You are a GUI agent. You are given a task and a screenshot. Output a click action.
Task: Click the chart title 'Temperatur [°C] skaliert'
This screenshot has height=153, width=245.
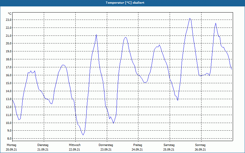125,3
